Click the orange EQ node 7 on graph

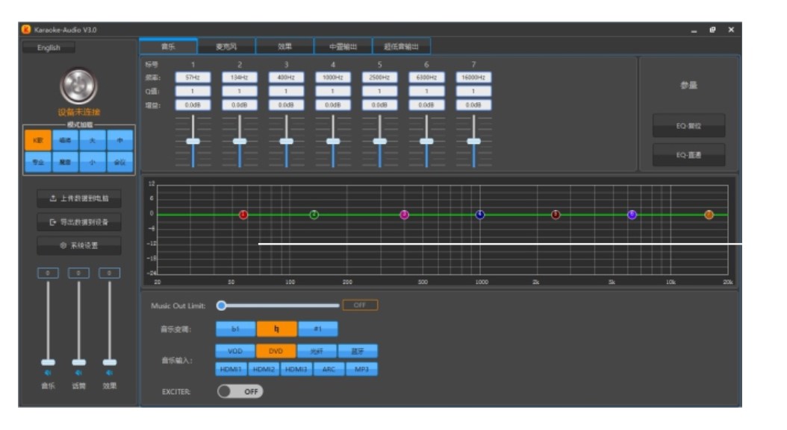coord(709,215)
